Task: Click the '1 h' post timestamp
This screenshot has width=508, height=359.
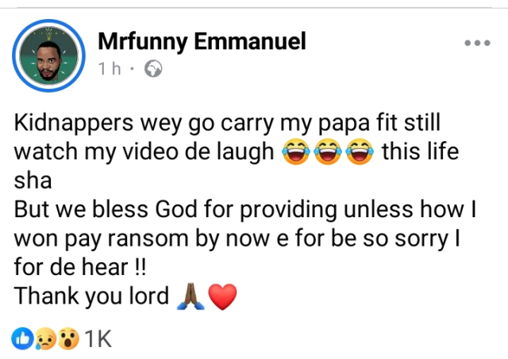Action: coord(111,70)
